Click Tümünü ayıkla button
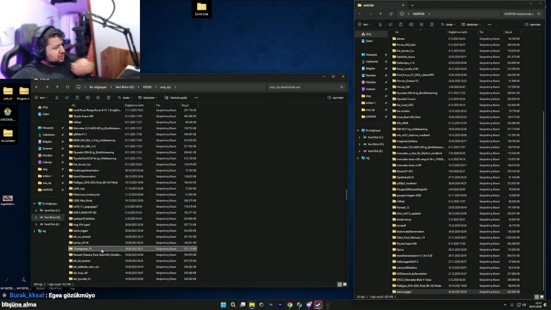Screen dimensions: 551x310 176,98
